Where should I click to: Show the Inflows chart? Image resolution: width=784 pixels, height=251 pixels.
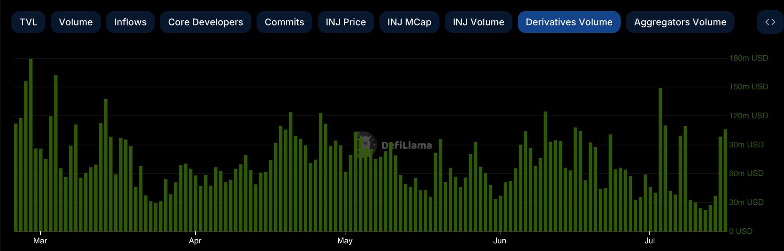point(130,22)
